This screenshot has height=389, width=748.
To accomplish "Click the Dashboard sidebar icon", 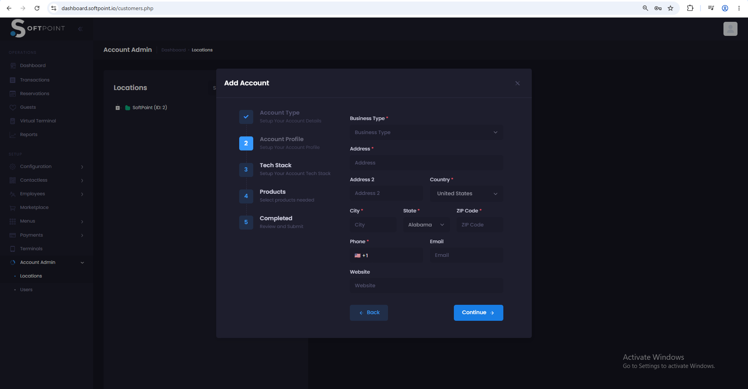I will point(13,65).
